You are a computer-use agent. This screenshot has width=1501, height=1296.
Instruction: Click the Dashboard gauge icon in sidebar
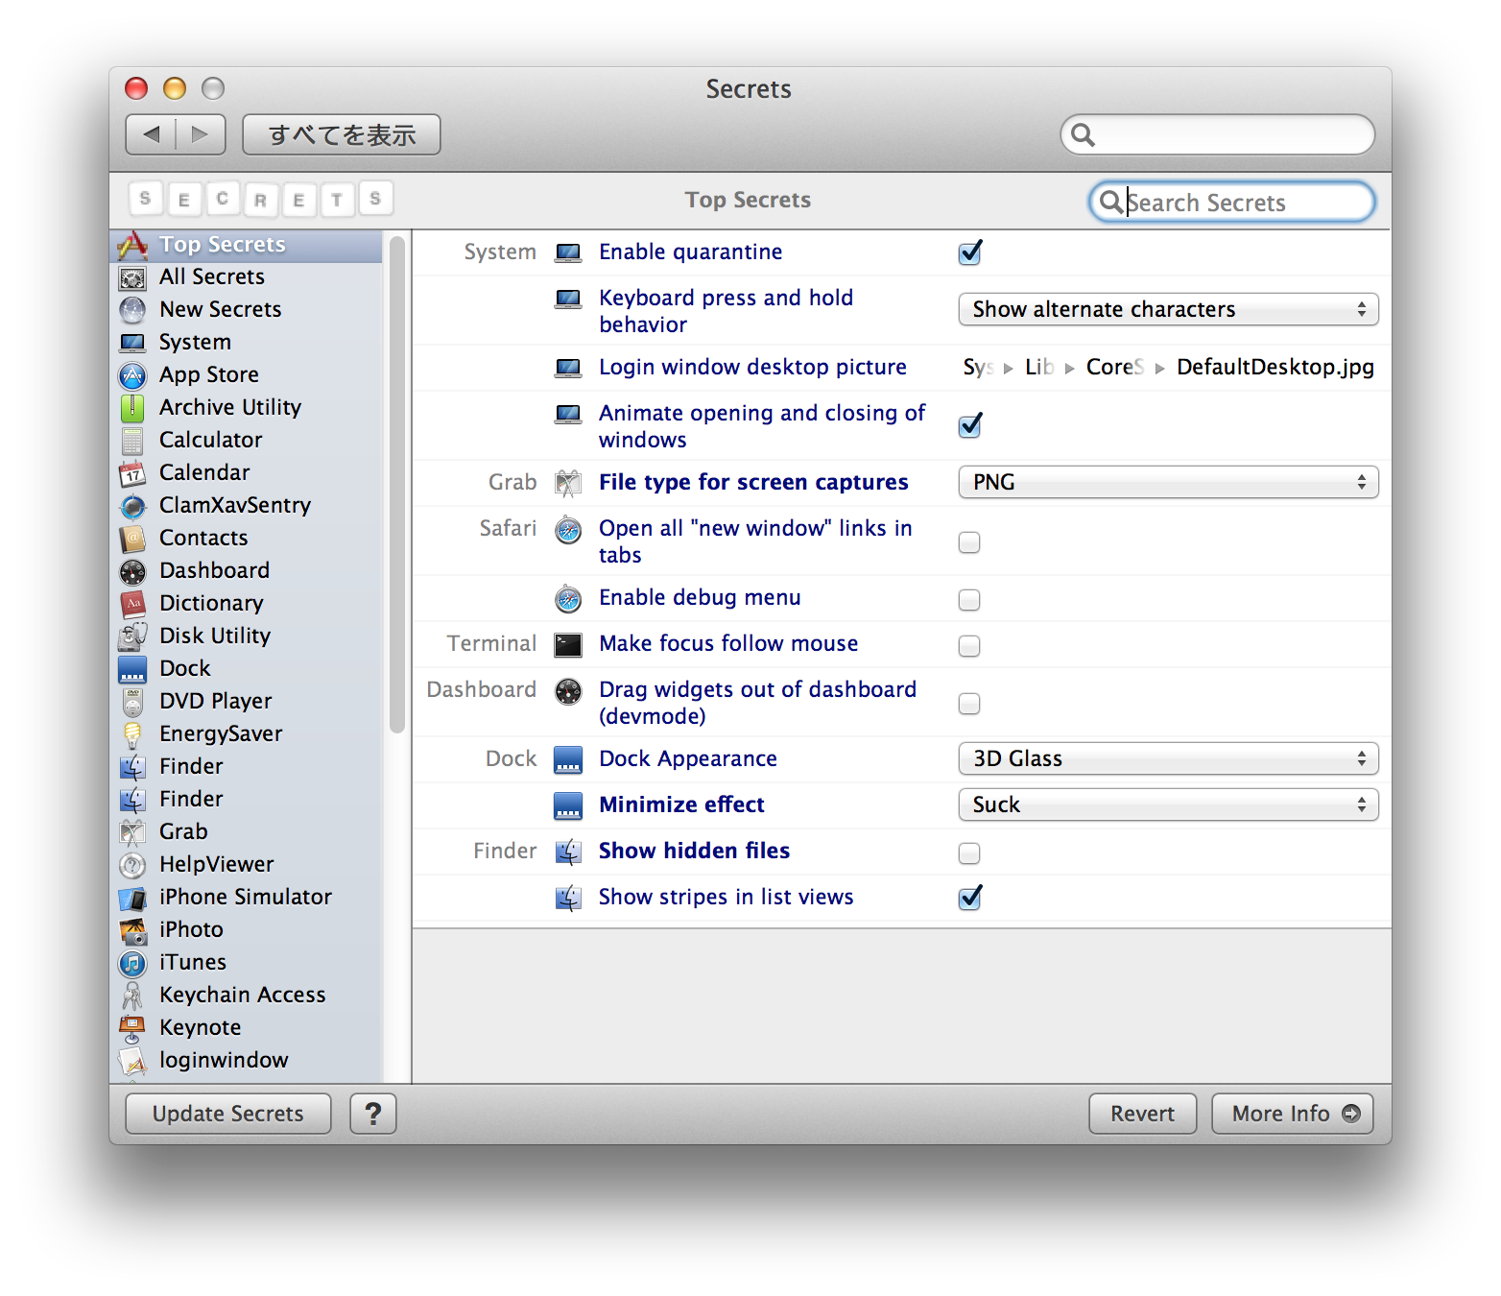point(132,571)
